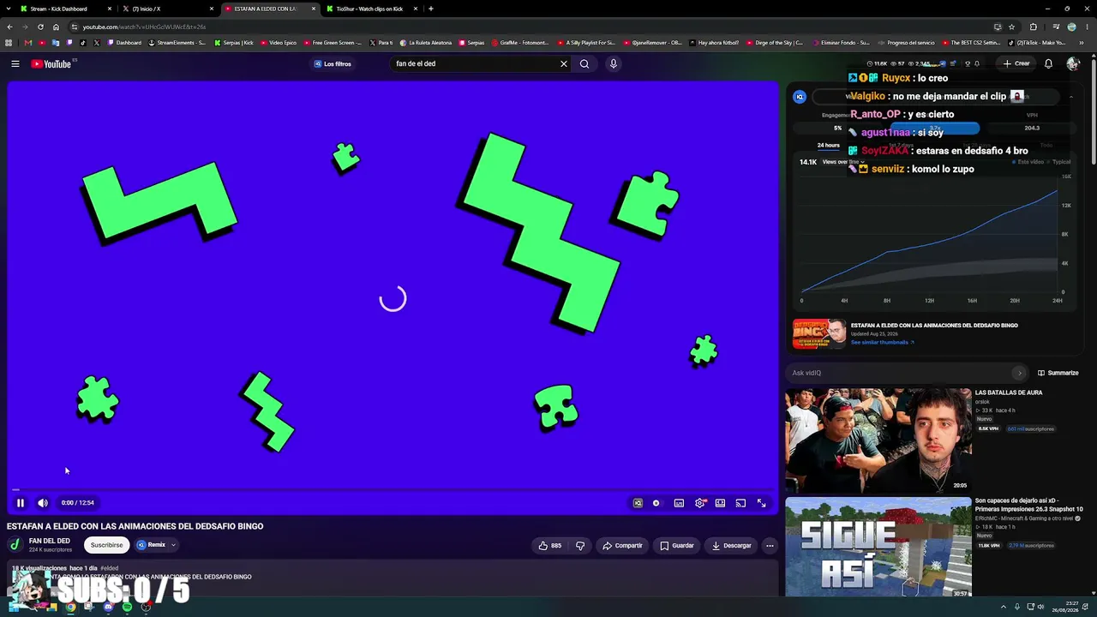Enter fullscreen mode

[x=761, y=503]
